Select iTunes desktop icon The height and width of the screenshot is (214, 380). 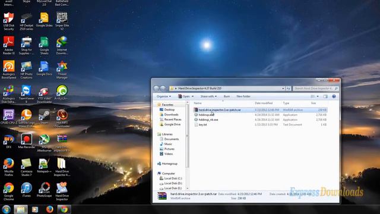(26, 190)
